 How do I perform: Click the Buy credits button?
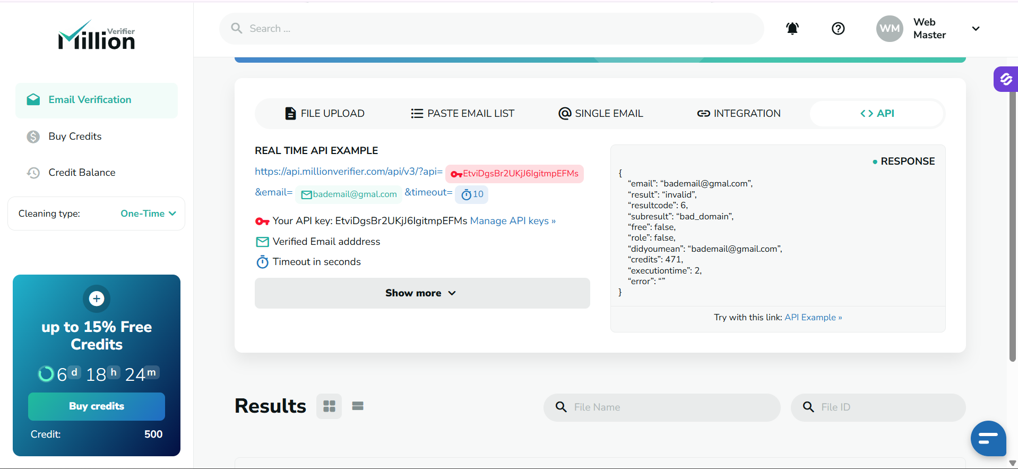coord(97,406)
